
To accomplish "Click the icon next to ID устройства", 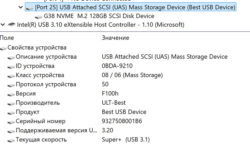I will tap(11, 67).
